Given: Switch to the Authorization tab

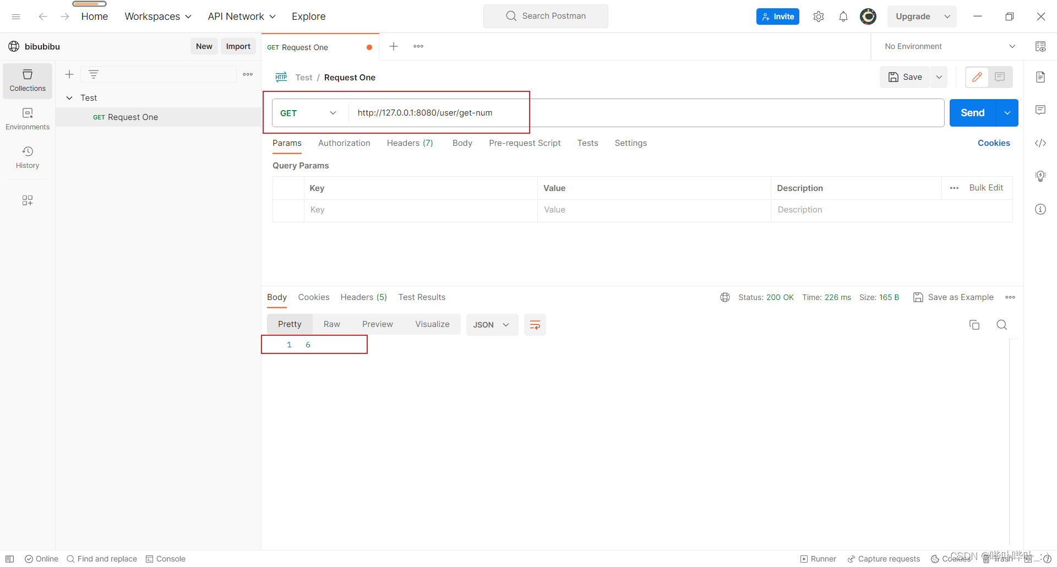Looking at the screenshot, I should [x=344, y=143].
